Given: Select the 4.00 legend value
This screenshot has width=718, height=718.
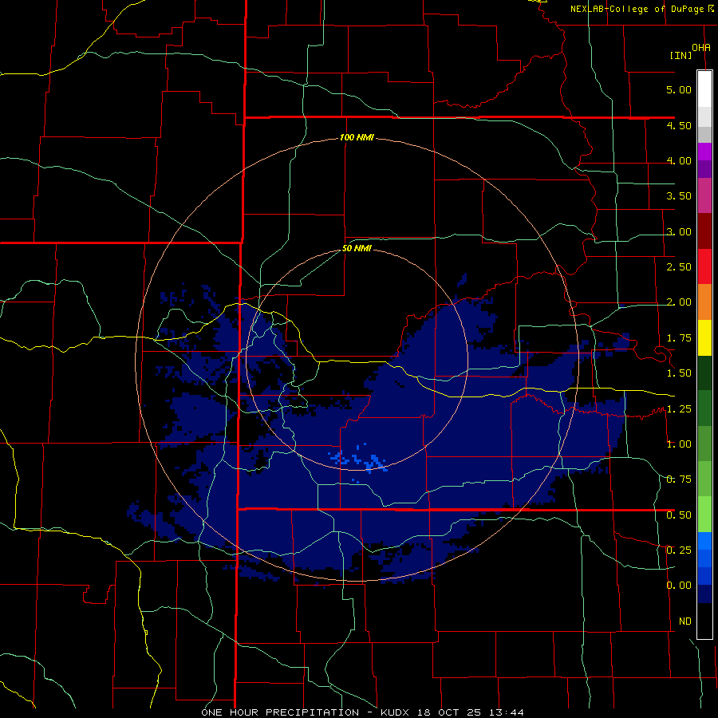Looking at the screenshot, I should click(679, 160).
